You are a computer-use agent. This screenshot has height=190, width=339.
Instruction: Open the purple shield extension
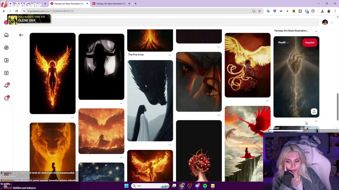coord(275,11)
